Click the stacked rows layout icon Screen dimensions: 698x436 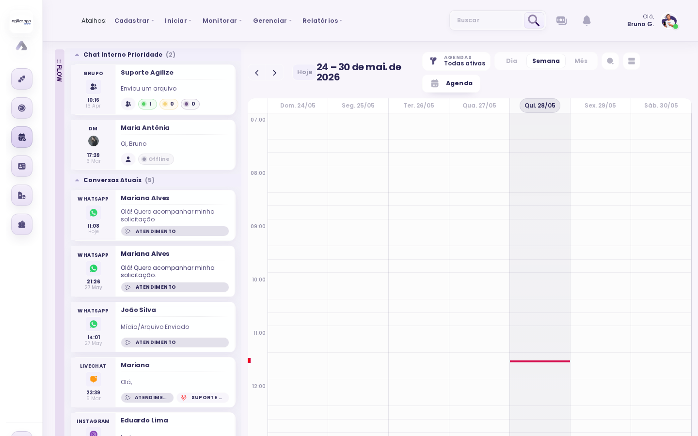(632, 61)
